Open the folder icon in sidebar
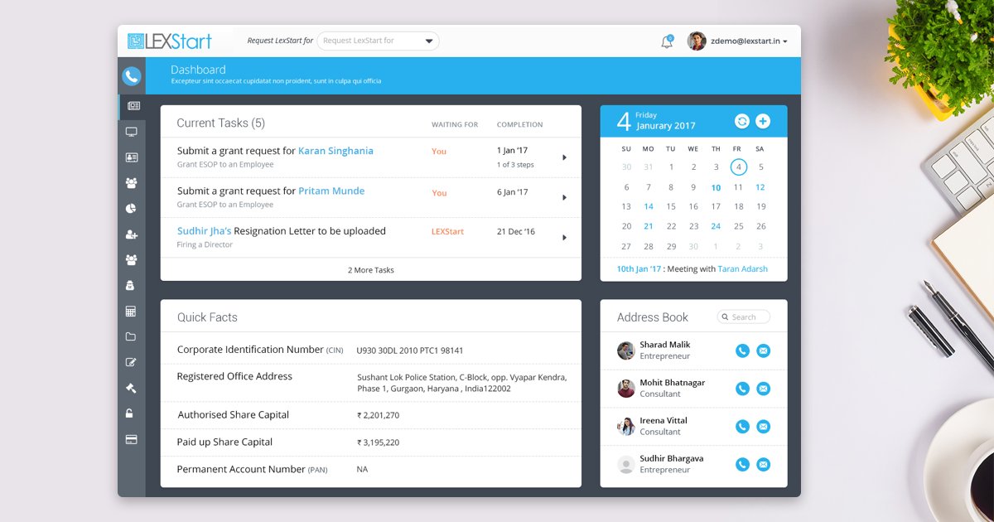This screenshot has width=994, height=522. pyautogui.click(x=131, y=337)
